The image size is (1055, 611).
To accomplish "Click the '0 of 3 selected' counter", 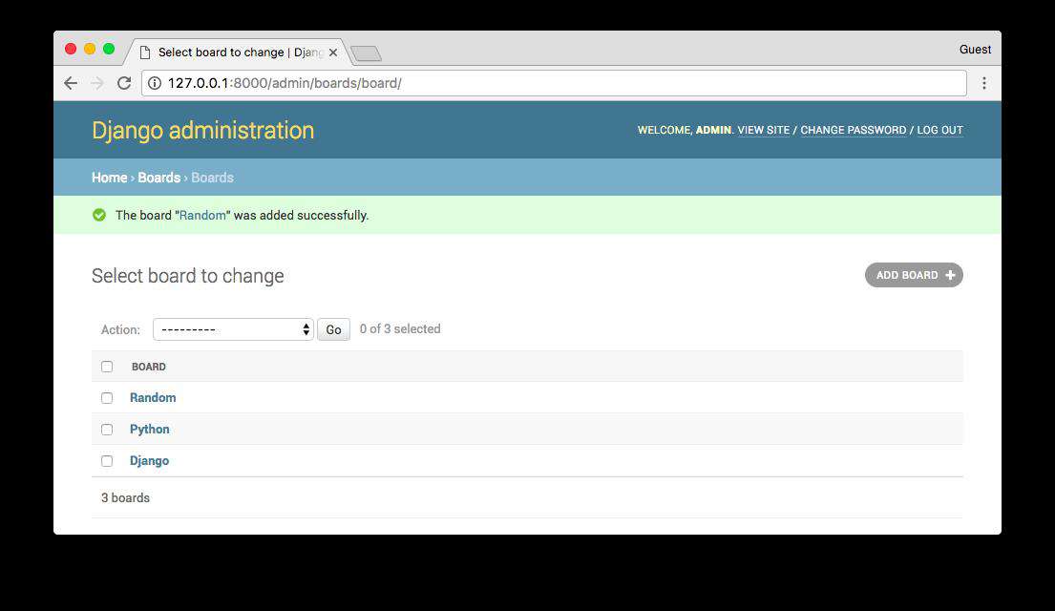I will click(400, 329).
